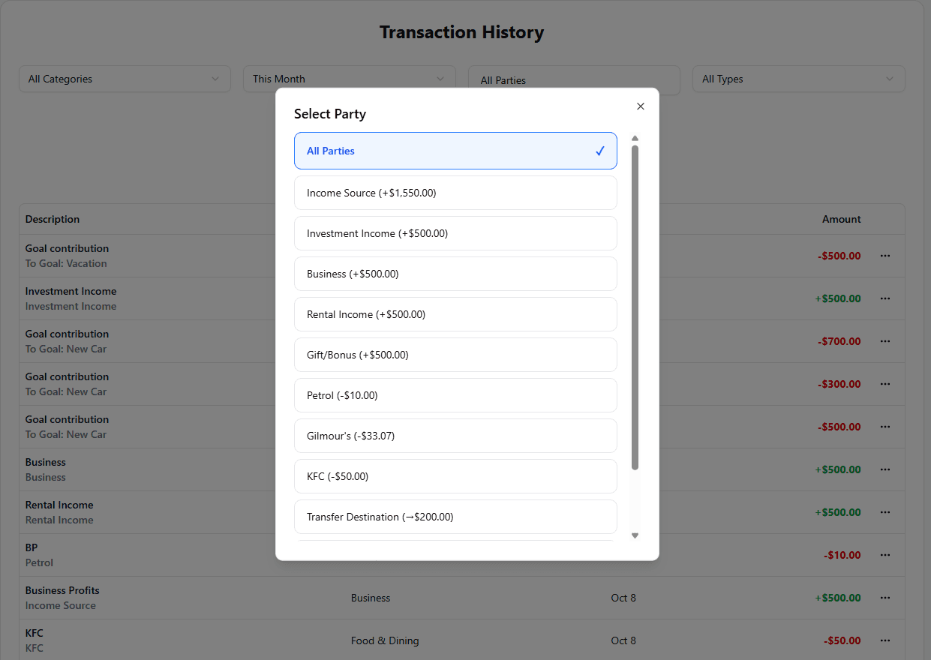Click the party list scrollbar thumb

click(635, 307)
